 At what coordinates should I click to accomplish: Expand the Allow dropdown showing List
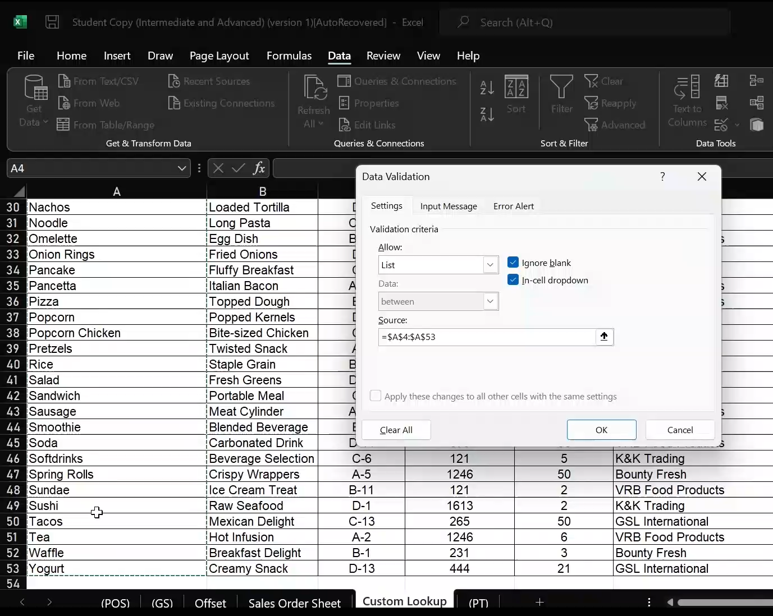pyautogui.click(x=490, y=265)
